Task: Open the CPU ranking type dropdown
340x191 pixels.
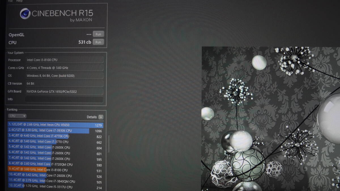Action: [17, 116]
